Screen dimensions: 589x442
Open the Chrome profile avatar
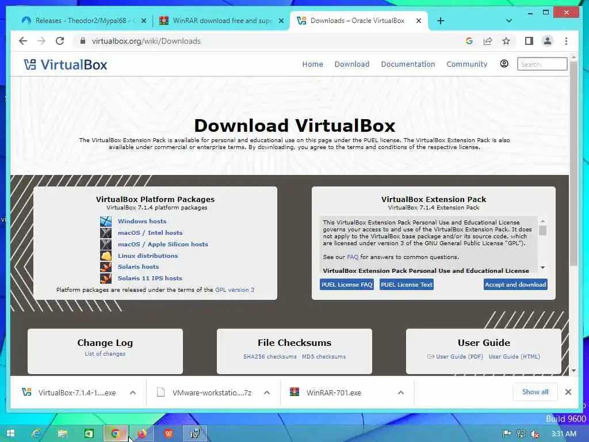[548, 41]
